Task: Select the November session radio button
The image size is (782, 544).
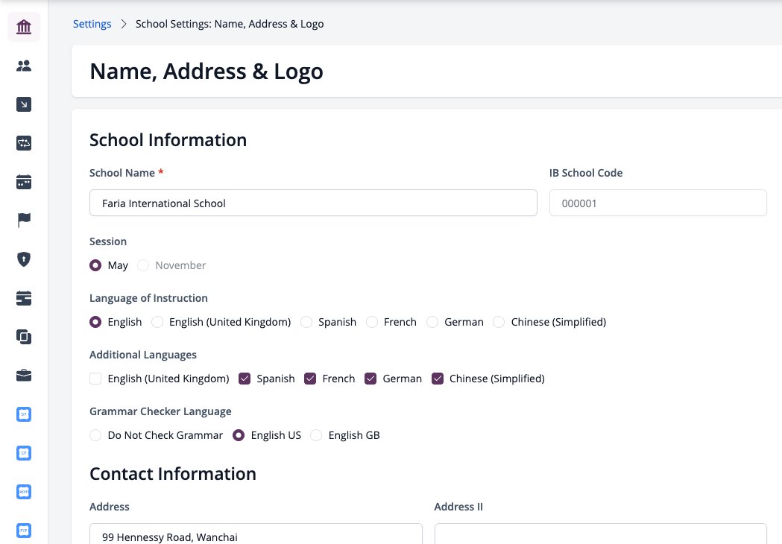Action: coord(143,265)
